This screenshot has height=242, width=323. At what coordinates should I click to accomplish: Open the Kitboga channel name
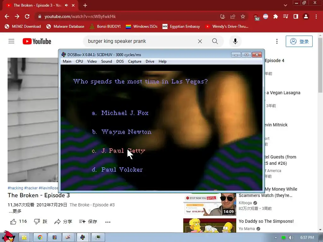point(245,203)
